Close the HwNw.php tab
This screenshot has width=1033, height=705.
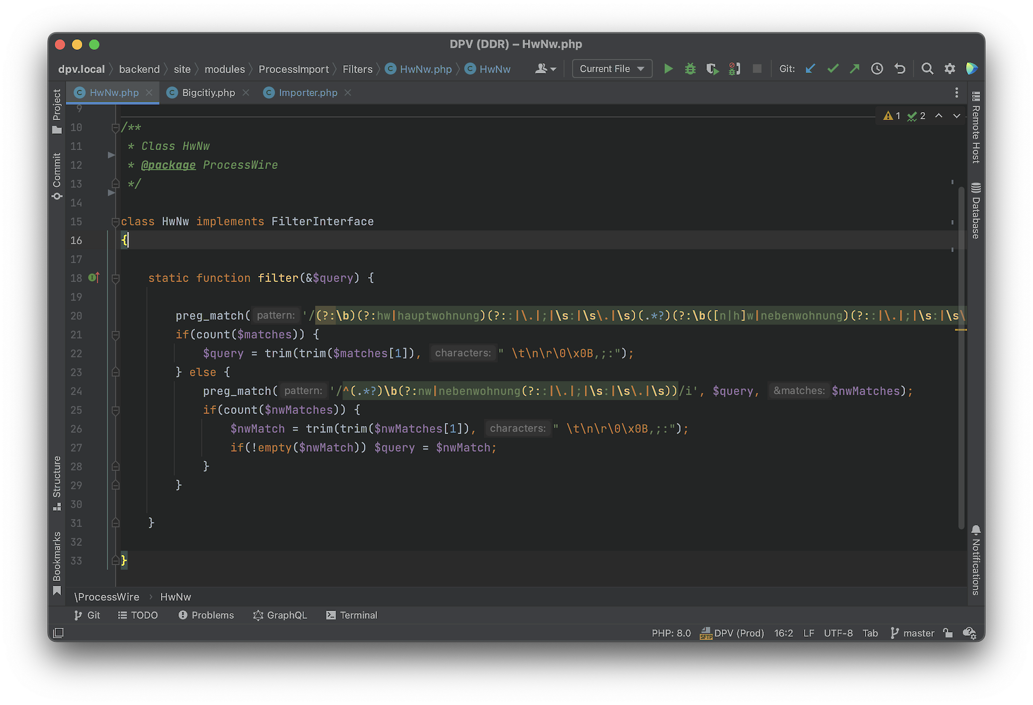[x=149, y=93]
